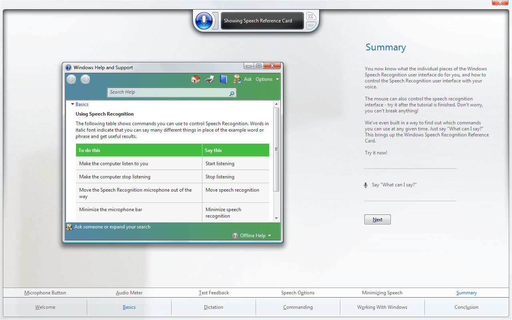Go to Working With Windows section
512x320 pixels.
click(382, 307)
